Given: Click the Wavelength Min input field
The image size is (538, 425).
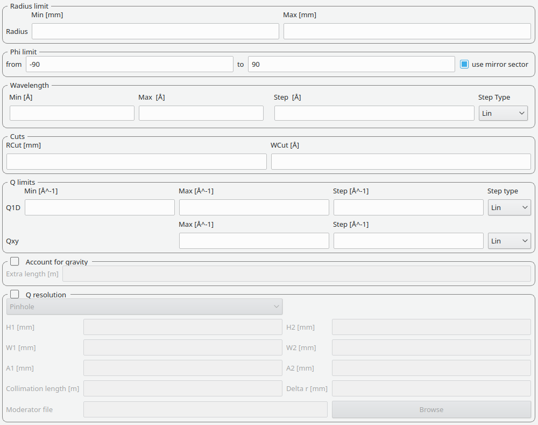Looking at the screenshot, I should point(72,113).
